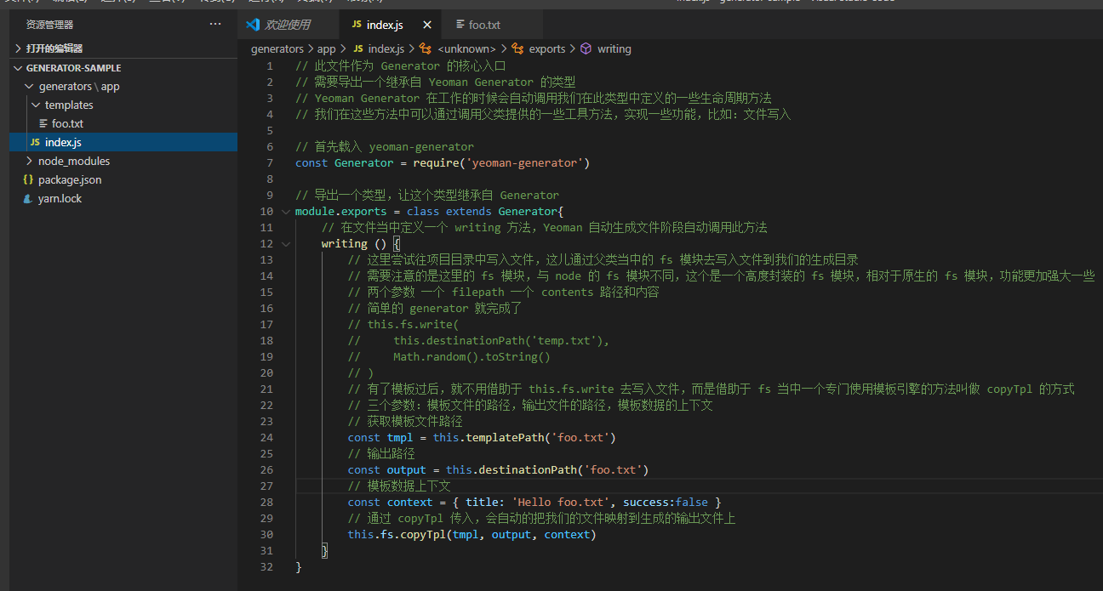Switch to the 欢迎使用 welcome tab
This screenshot has height=591, width=1103.
click(287, 25)
